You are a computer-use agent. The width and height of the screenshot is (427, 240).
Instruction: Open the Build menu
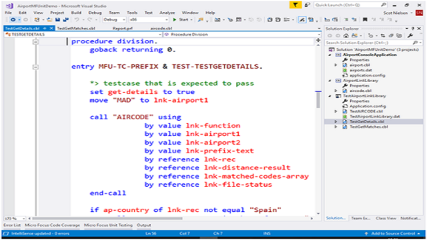(x=76, y=13)
